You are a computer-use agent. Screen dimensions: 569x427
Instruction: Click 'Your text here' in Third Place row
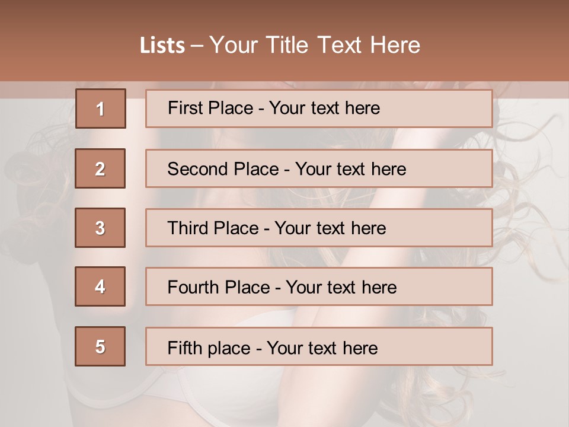coord(330,228)
